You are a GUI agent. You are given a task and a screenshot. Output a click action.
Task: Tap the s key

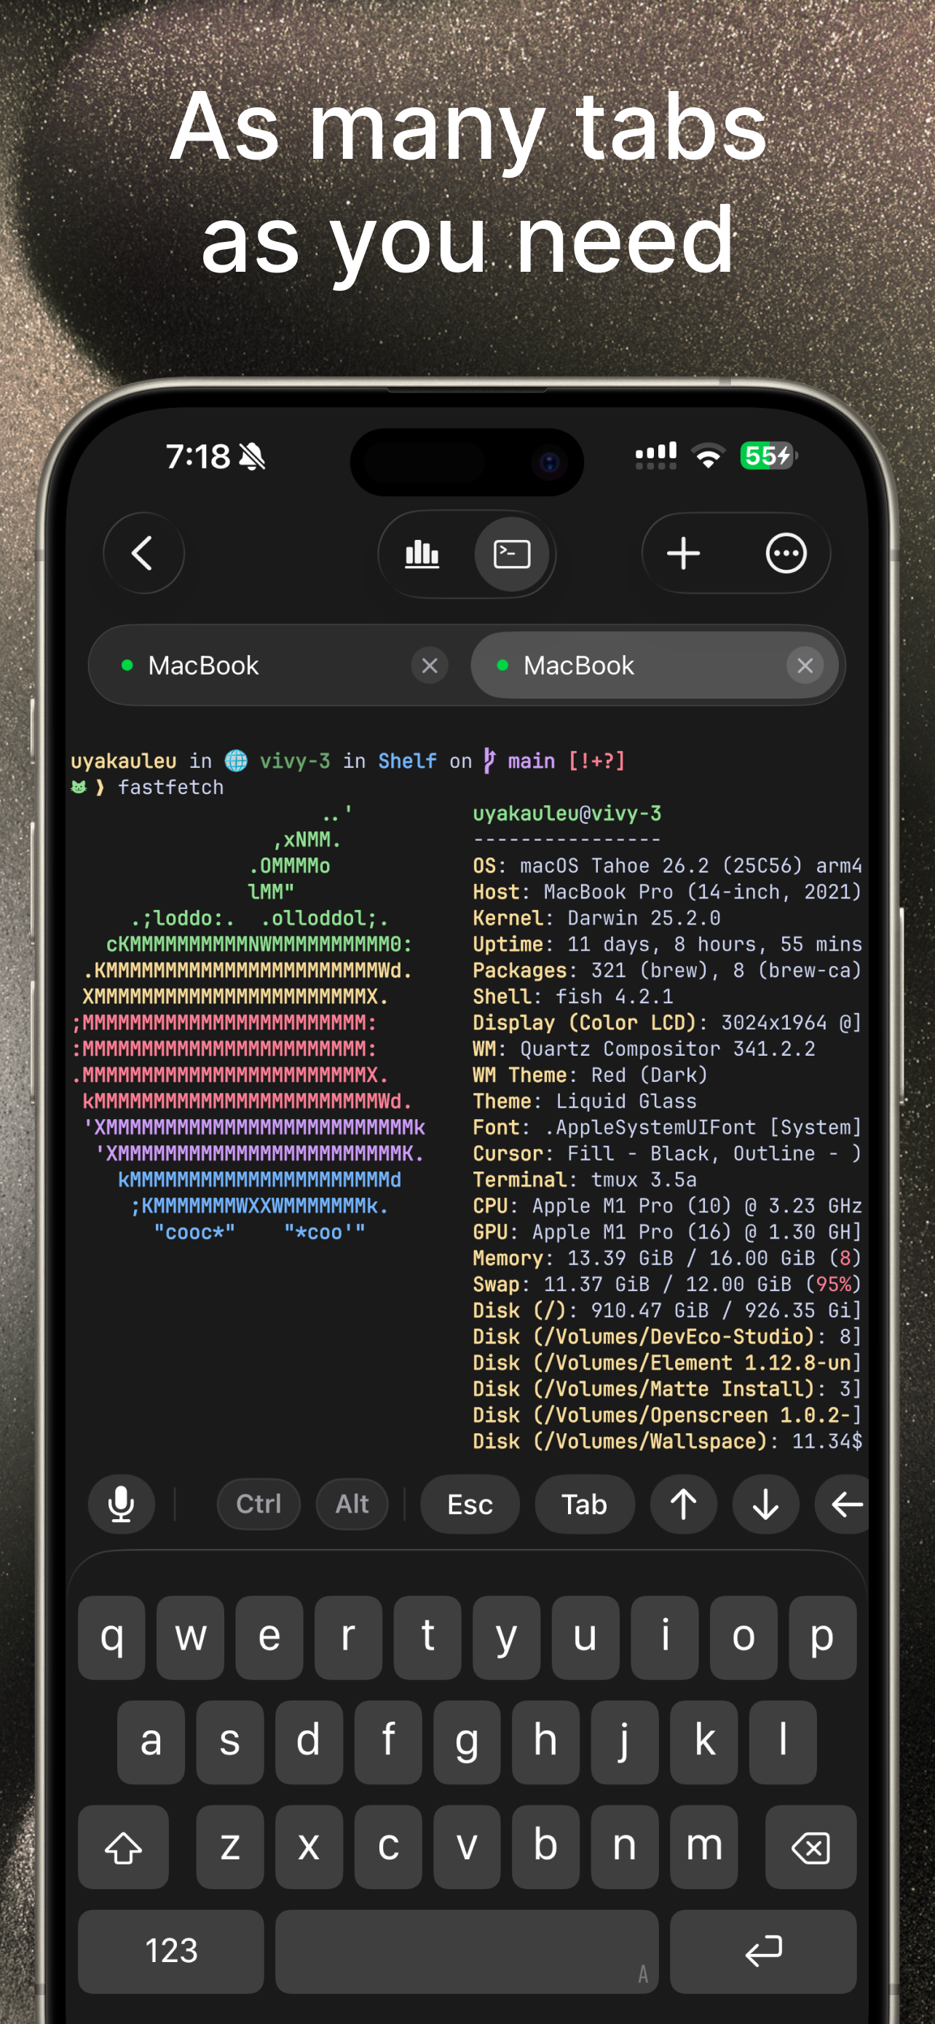tap(230, 1742)
